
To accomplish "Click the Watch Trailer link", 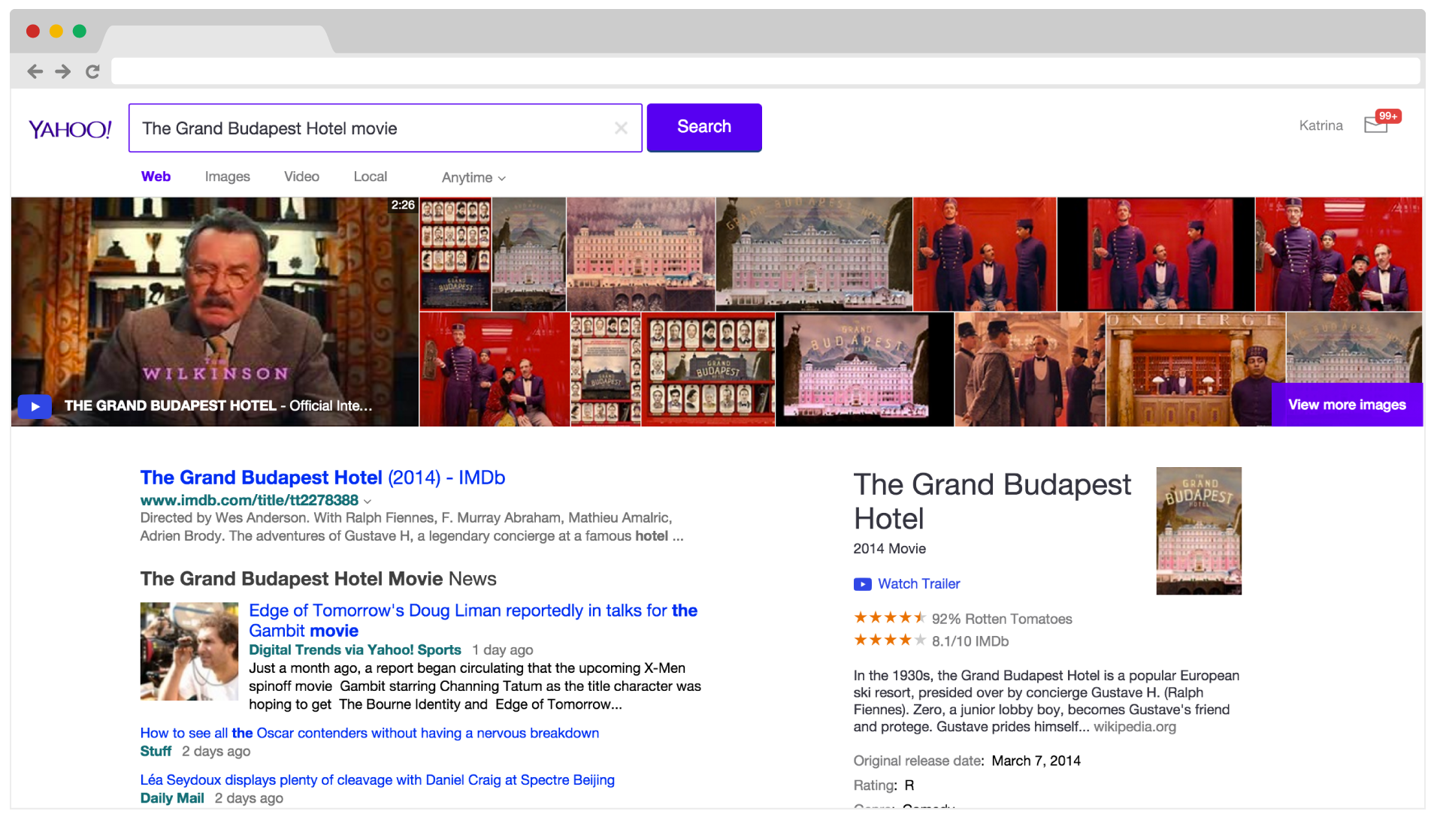I will 918,584.
